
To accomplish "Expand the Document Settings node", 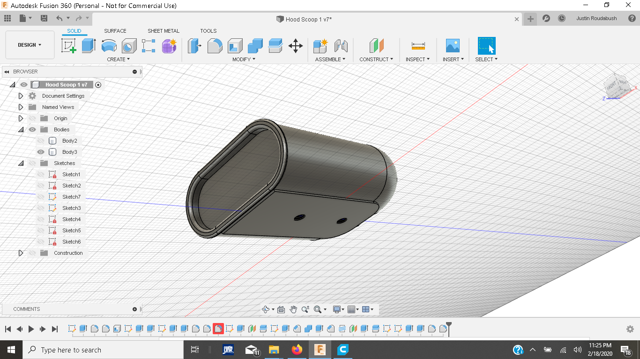I will coord(21,96).
